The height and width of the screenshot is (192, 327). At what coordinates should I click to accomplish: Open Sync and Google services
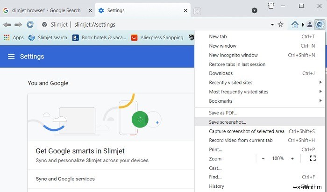pos(65,179)
